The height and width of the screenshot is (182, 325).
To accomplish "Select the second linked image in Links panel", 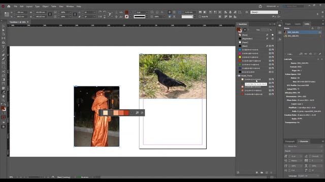I will click(303, 36).
